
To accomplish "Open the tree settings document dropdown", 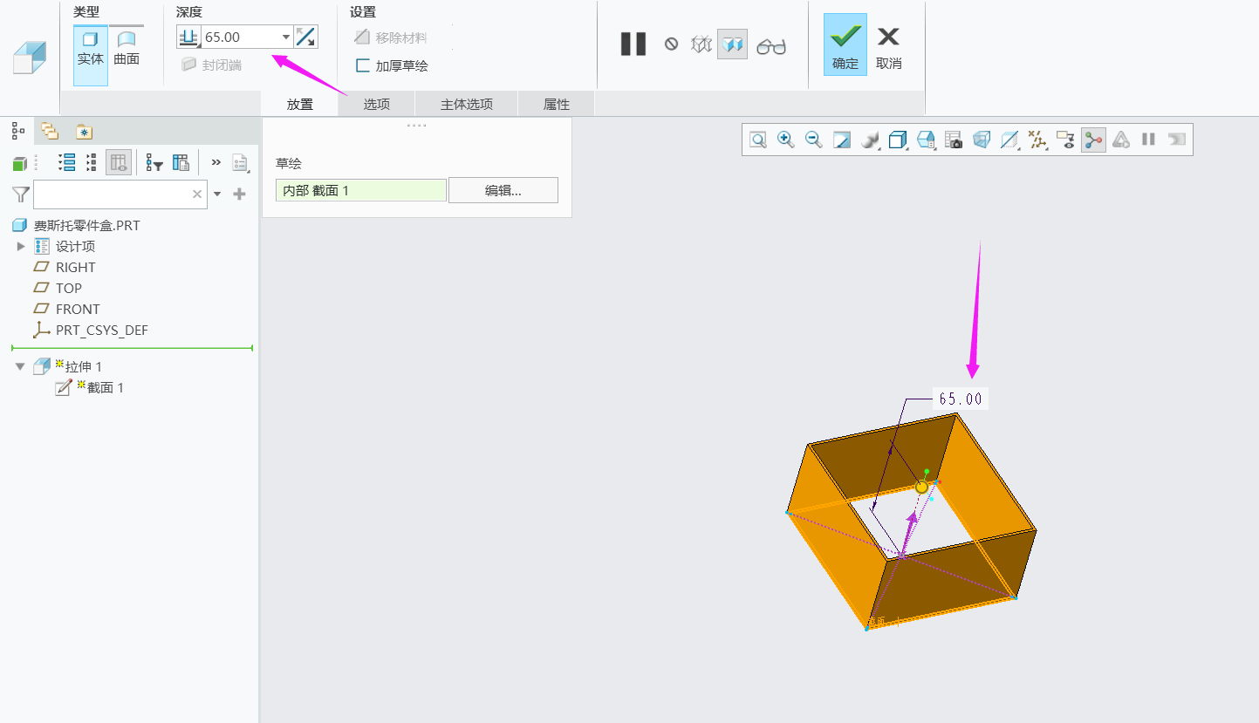I will coord(241,162).
